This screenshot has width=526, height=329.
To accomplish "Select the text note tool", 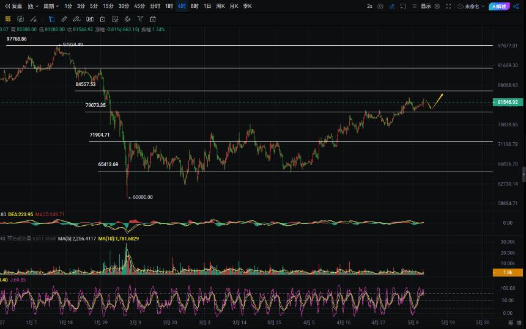I will 115,19.
